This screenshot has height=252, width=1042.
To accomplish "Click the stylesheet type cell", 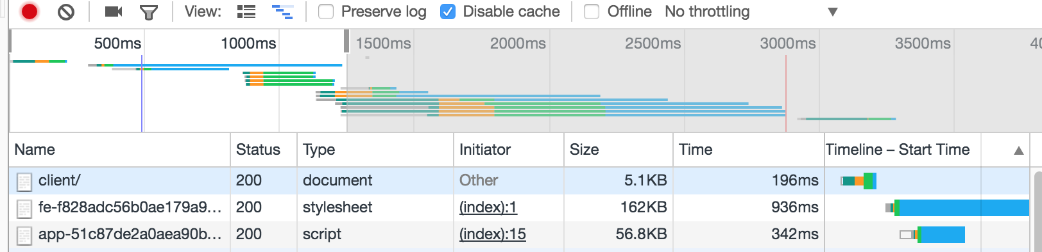I will [x=375, y=207].
